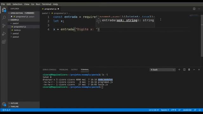Open the Extensions view
This screenshot has height=114, width=203.
click(4, 41)
